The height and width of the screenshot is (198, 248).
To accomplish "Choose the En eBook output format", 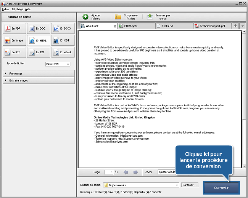I will pyautogui.click(x=63, y=52).
